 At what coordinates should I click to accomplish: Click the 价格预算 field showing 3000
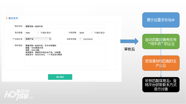86,33
